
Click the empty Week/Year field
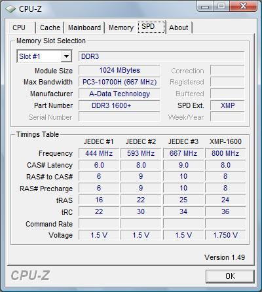click(227, 117)
